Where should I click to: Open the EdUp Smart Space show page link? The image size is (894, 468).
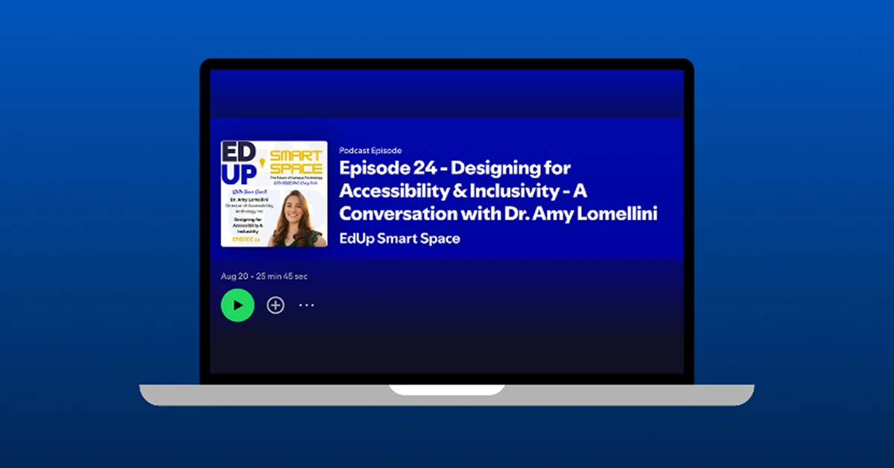400,238
